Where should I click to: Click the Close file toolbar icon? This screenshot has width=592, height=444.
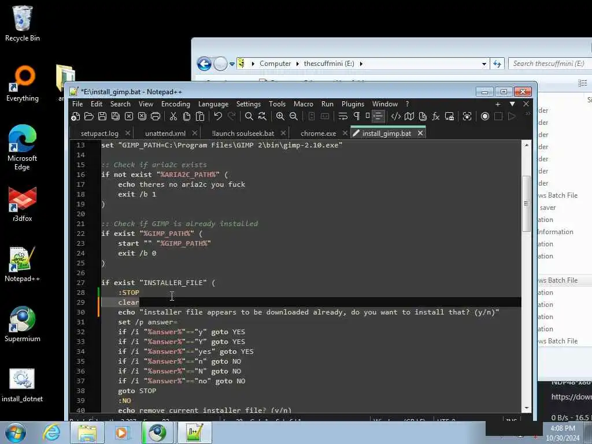(x=129, y=117)
